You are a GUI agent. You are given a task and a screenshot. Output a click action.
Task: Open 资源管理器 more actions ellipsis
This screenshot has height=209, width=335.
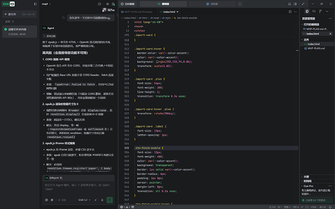click(x=330, y=18)
